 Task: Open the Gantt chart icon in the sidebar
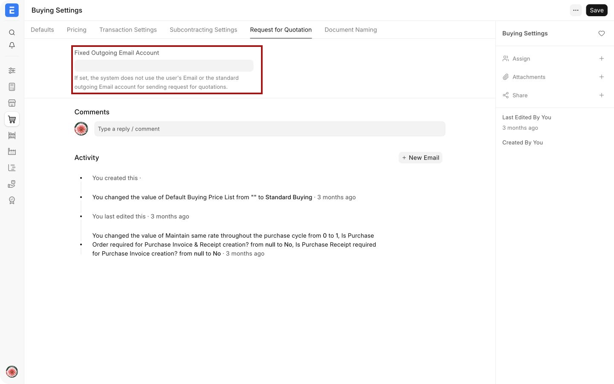(x=12, y=168)
